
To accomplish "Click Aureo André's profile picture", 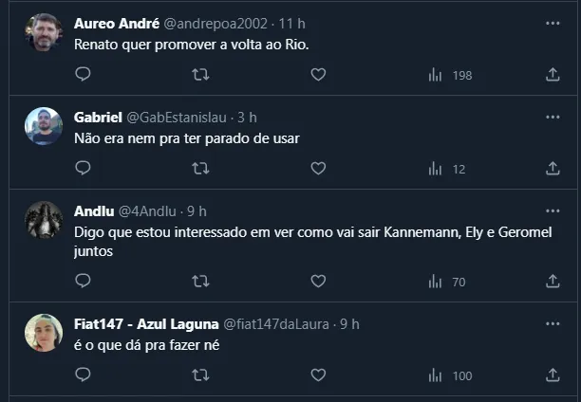I will [x=44, y=33].
